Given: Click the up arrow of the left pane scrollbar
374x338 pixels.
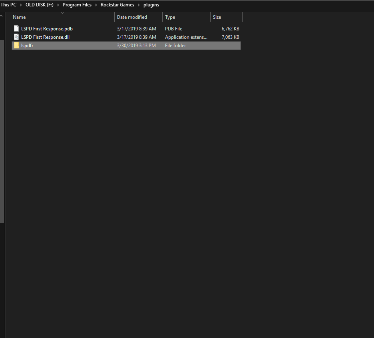Looking at the screenshot, I should click(x=2, y=16).
